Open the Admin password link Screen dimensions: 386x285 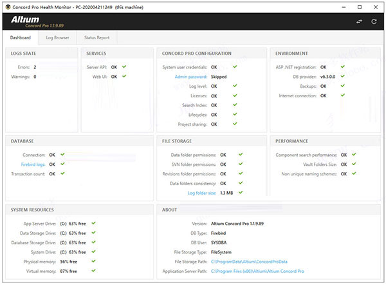pos(190,76)
